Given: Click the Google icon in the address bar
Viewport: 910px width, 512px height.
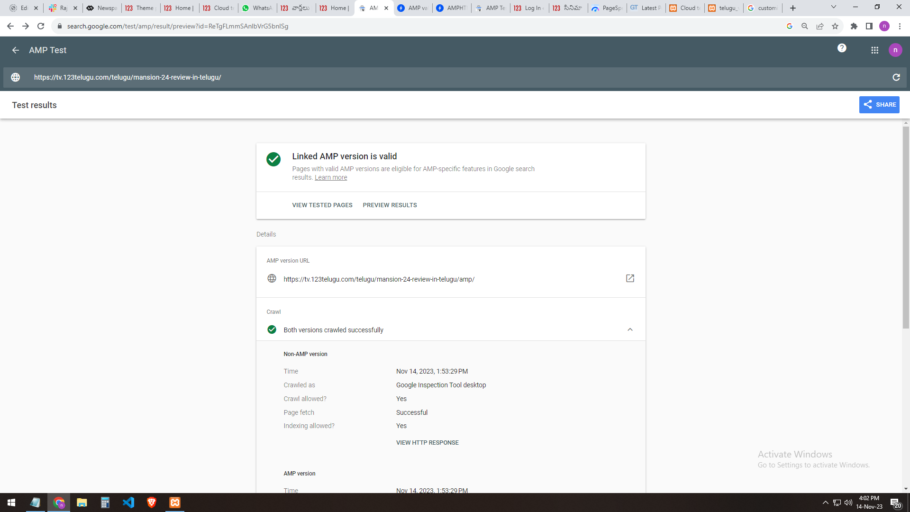Looking at the screenshot, I should (x=790, y=26).
